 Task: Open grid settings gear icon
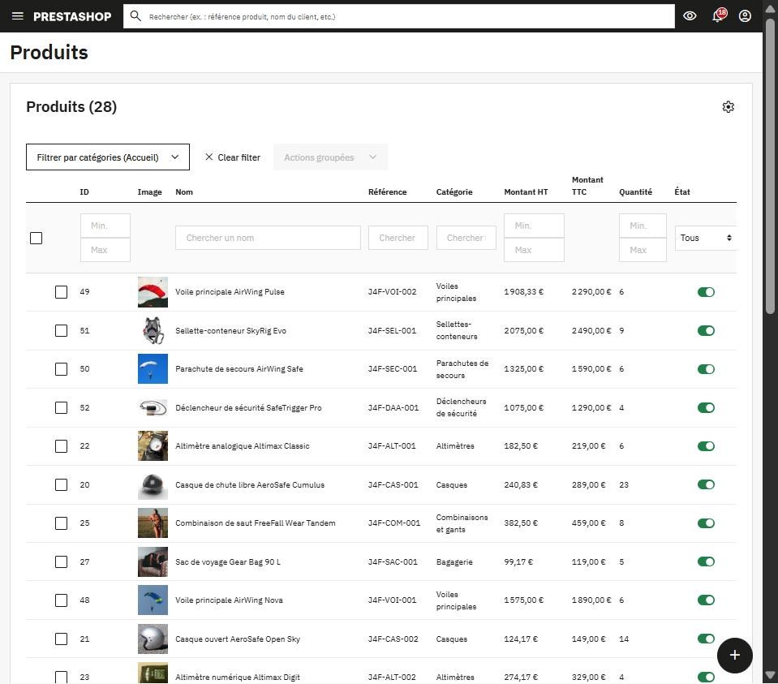click(x=728, y=107)
